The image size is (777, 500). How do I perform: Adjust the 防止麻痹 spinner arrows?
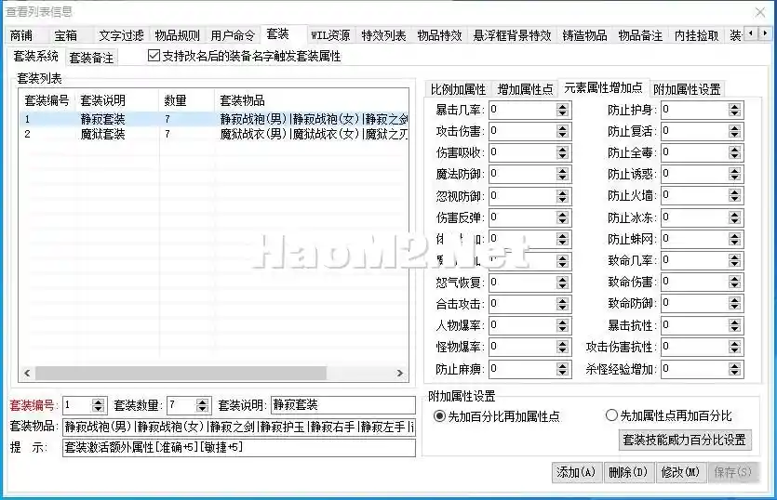pos(562,369)
